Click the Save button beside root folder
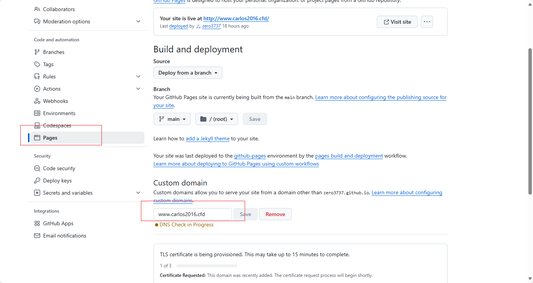The height and width of the screenshot is (283, 533). click(255, 119)
